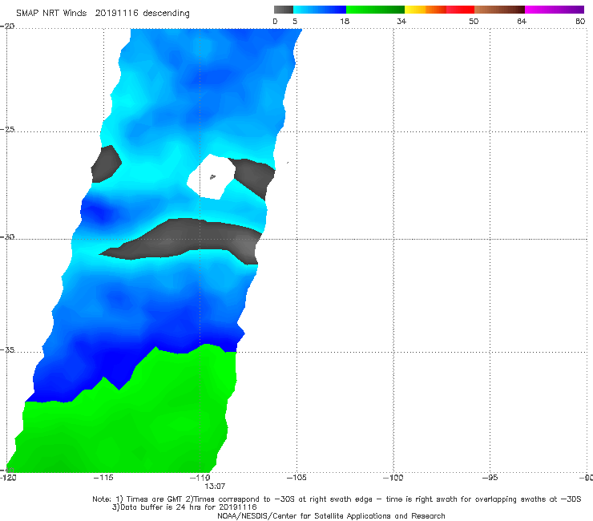593x521 pixels.
Task: Click the date "20191116" in the title
Action: tap(116, 14)
